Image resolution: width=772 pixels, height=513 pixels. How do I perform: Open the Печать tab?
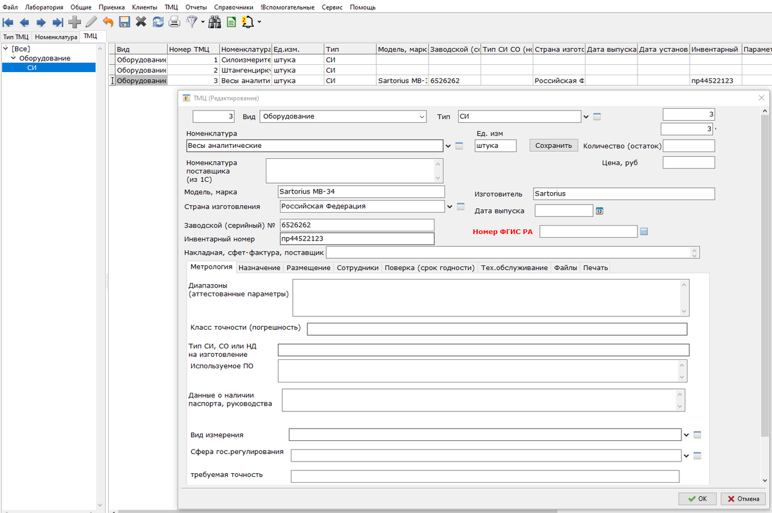click(x=595, y=267)
